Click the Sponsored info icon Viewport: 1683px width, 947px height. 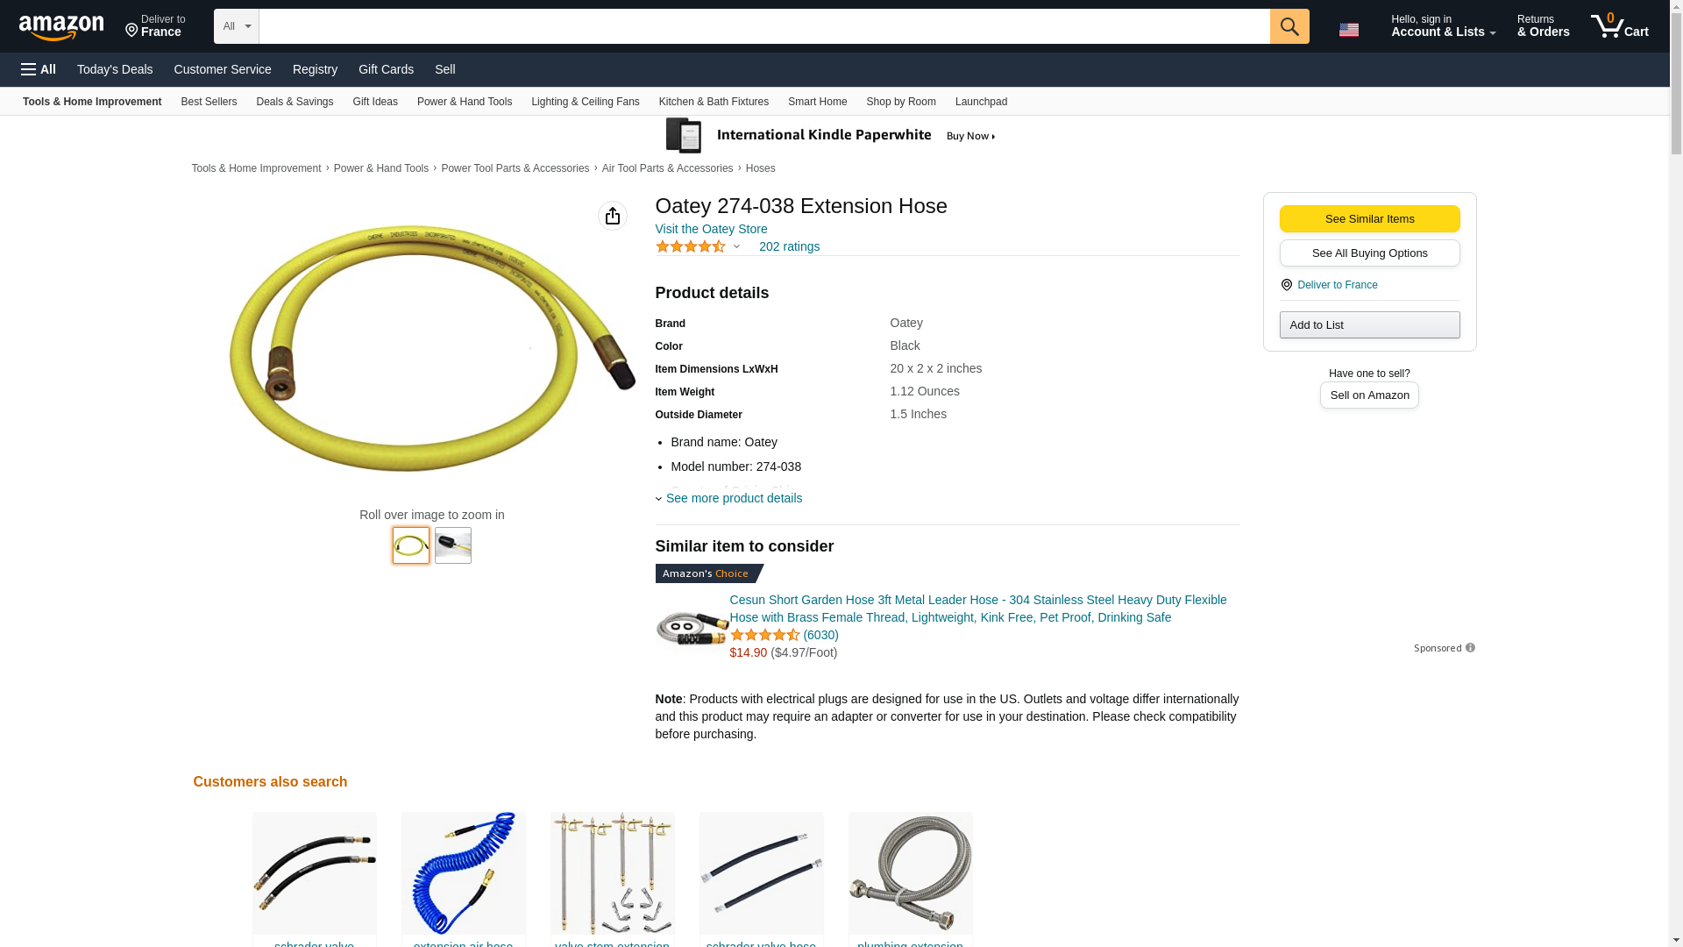pos(1470,648)
